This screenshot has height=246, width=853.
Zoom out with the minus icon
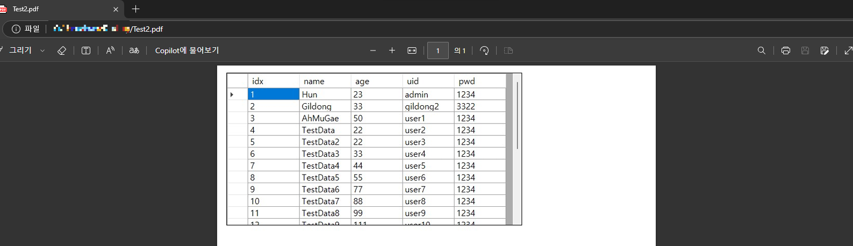[x=373, y=50]
